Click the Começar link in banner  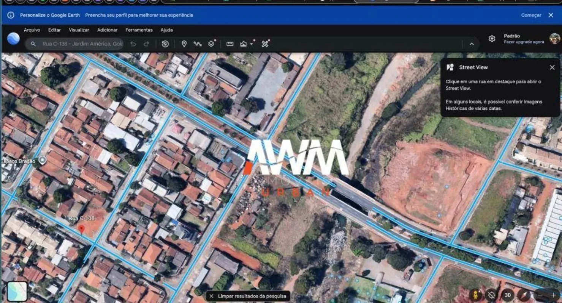531,15
